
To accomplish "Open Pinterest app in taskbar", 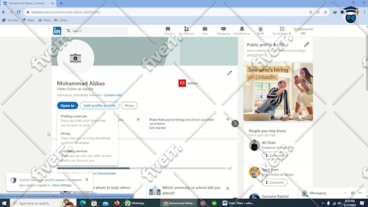I will 202,203.
